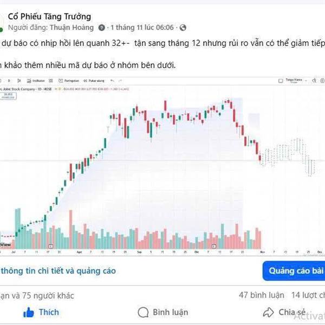Image resolution: width=325 pixels, height=325 pixels.
Task: Open chart settings hexagon icon
Action: pyautogui.click(x=322, y=81)
